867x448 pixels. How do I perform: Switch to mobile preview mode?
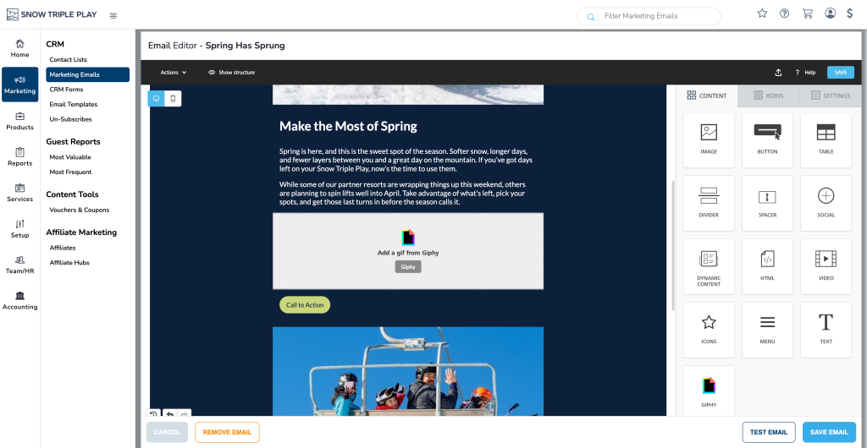pyautogui.click(x=173, y=99)
